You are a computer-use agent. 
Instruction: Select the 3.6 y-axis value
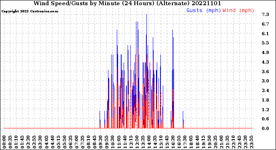pos(266,72)
